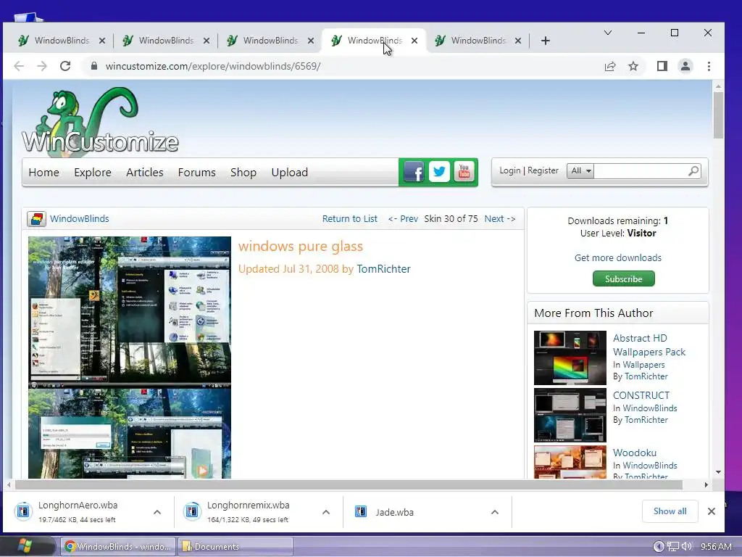The height and width of the screenshot is (557, 742).
Task: Click Return to List link
Action: coord(350,219)
